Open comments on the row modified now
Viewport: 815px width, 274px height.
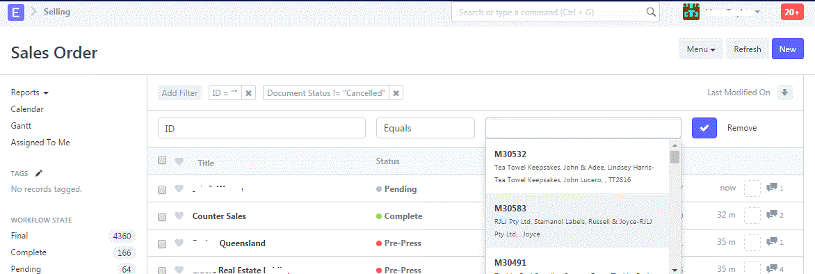click(x=775, y=188)
